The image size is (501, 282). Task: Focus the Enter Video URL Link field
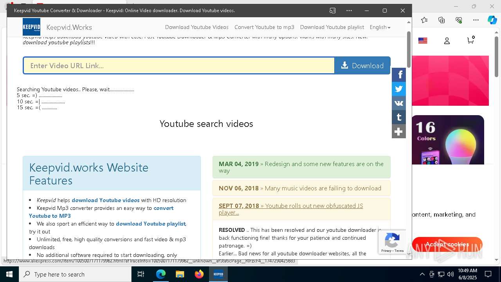(x=179, y=65)
